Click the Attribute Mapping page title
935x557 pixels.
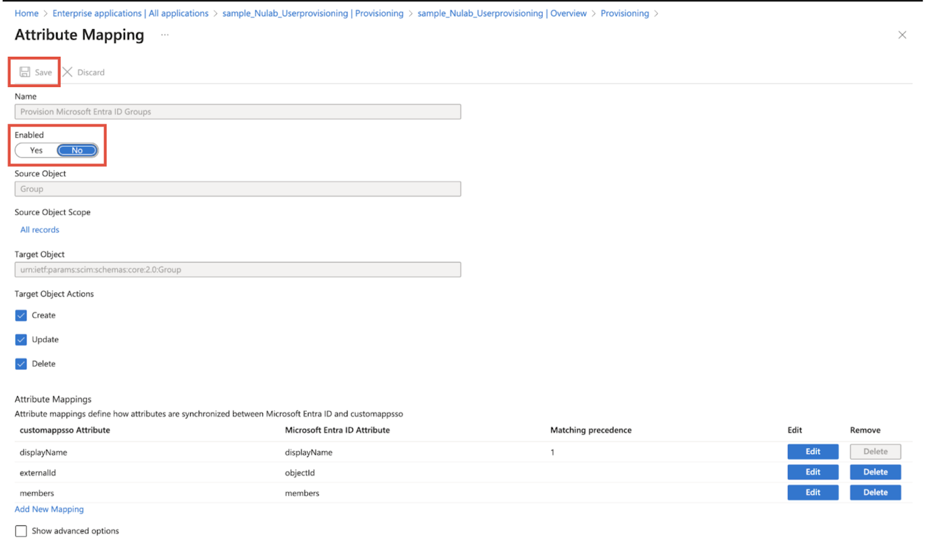tap(79, 35)
